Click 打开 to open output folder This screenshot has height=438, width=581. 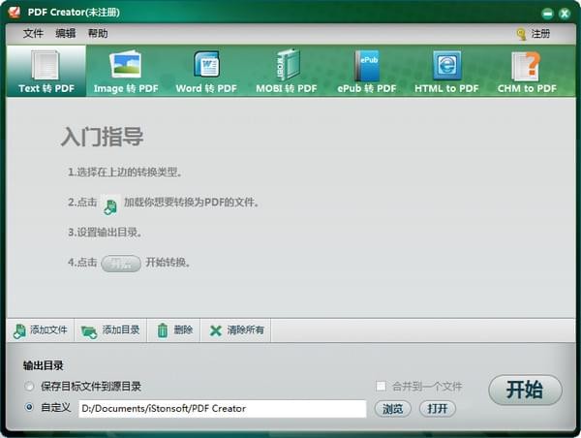(438, 409)
